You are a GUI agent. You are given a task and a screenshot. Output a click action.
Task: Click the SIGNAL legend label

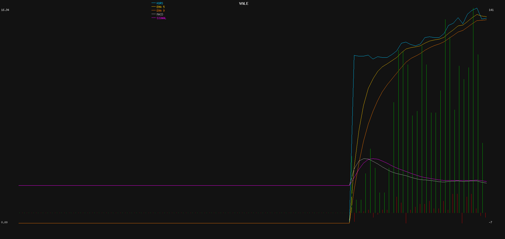click(161, 18)
